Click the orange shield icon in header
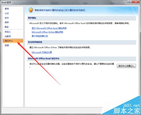 click(x=31, y=10)
